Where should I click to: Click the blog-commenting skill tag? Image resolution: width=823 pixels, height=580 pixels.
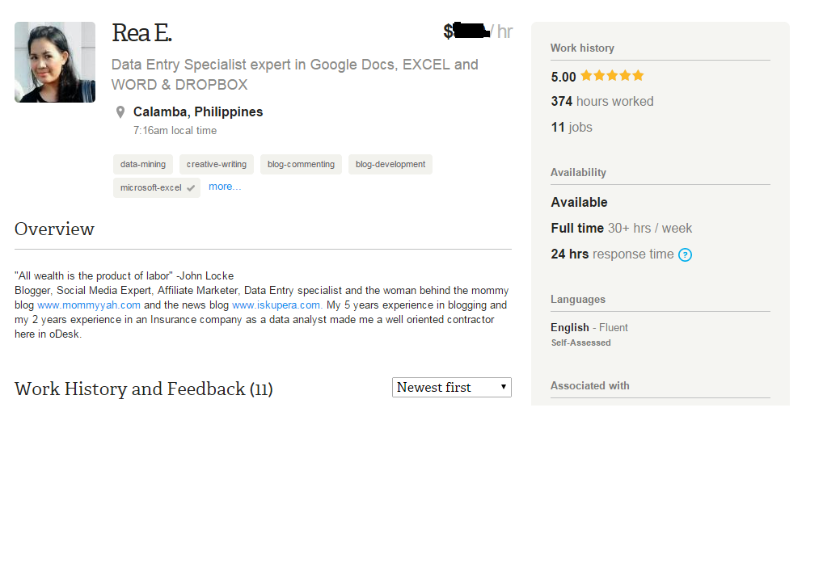(301, 165)
